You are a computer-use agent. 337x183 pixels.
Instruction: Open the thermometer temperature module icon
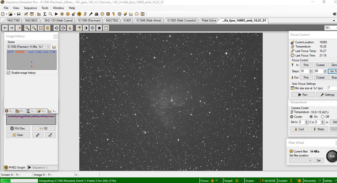coord(85,14)
